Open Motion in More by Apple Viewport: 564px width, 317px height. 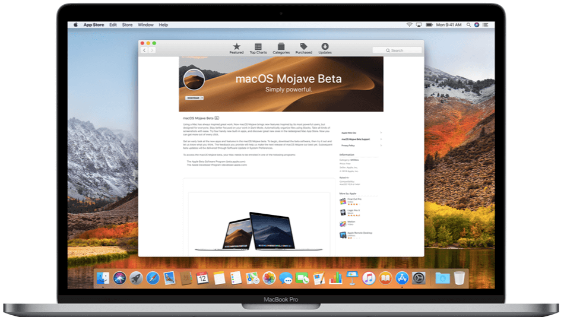coord(347,223)
